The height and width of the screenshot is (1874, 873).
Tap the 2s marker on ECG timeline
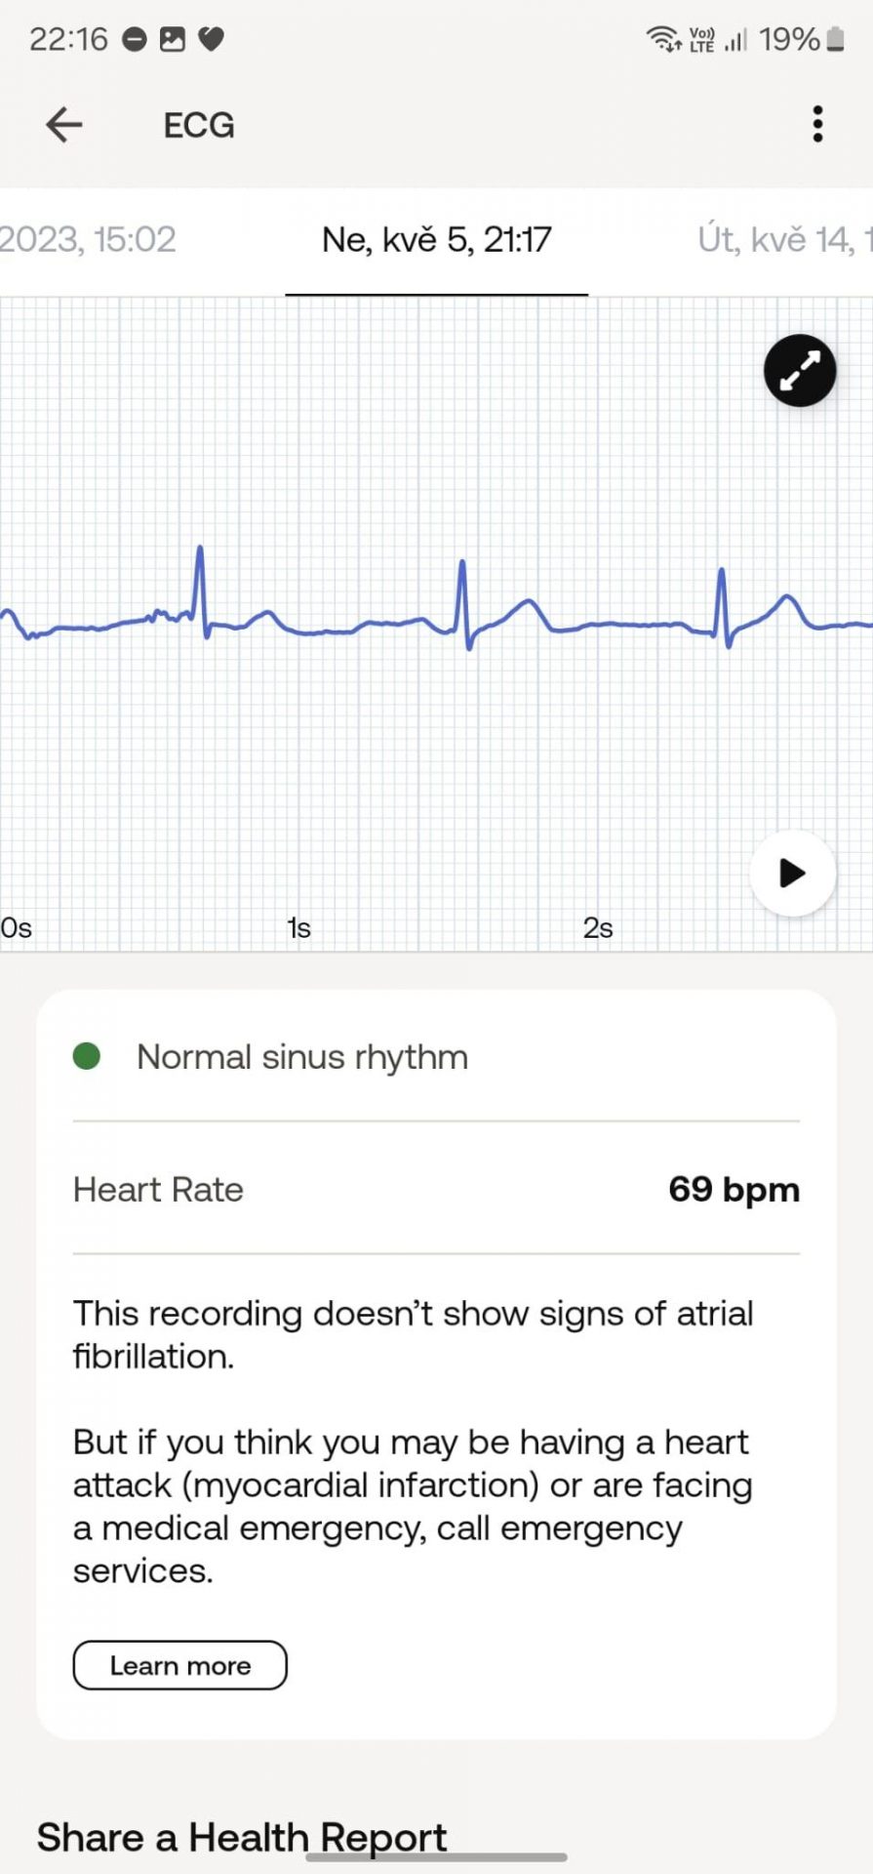pyautogui.click(x=598, y=927)
